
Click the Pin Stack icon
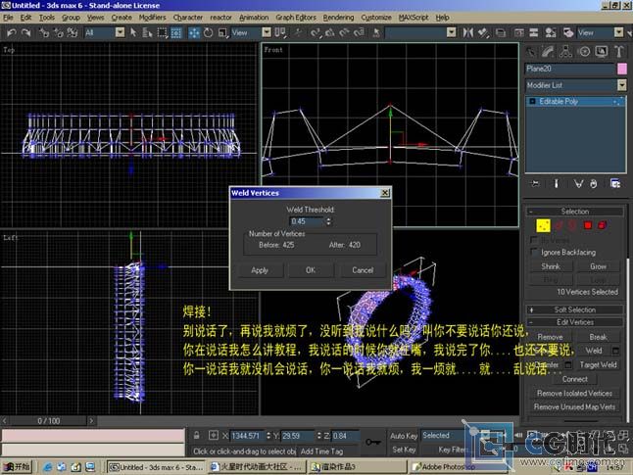(535, 184)
